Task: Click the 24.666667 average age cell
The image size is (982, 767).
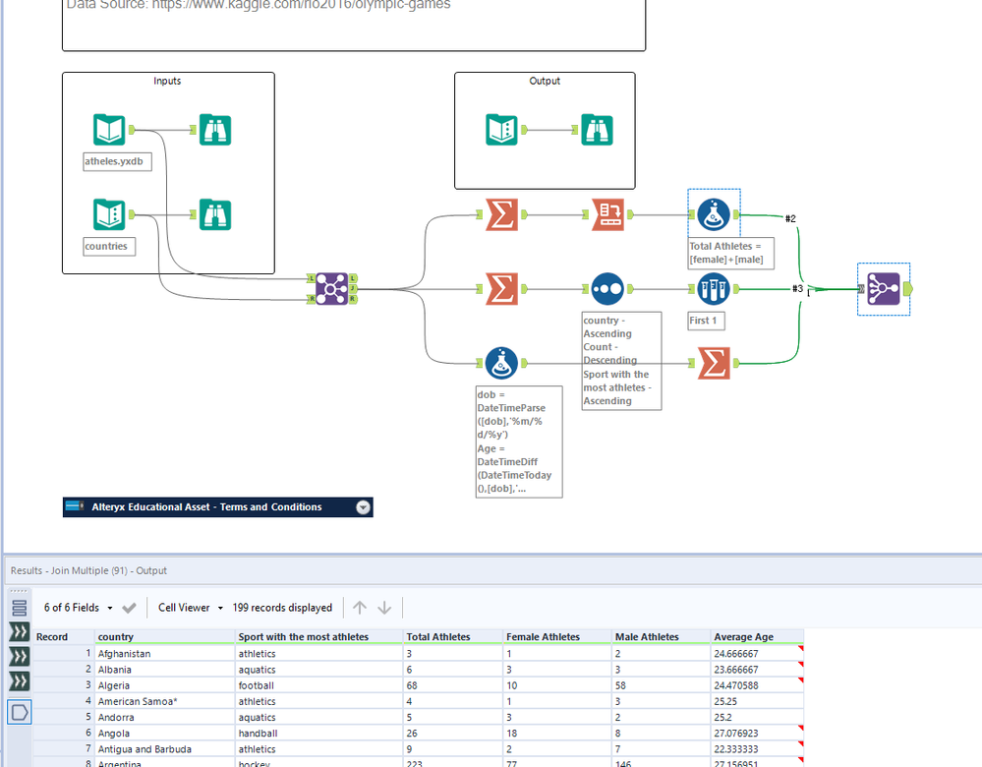Action: [x=757, y=654]
